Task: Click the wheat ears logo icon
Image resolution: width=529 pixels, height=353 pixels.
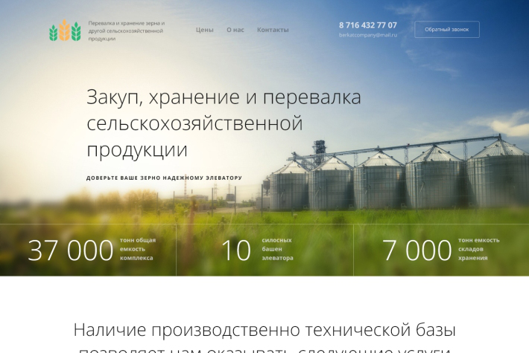Action: tap(65, 30)
